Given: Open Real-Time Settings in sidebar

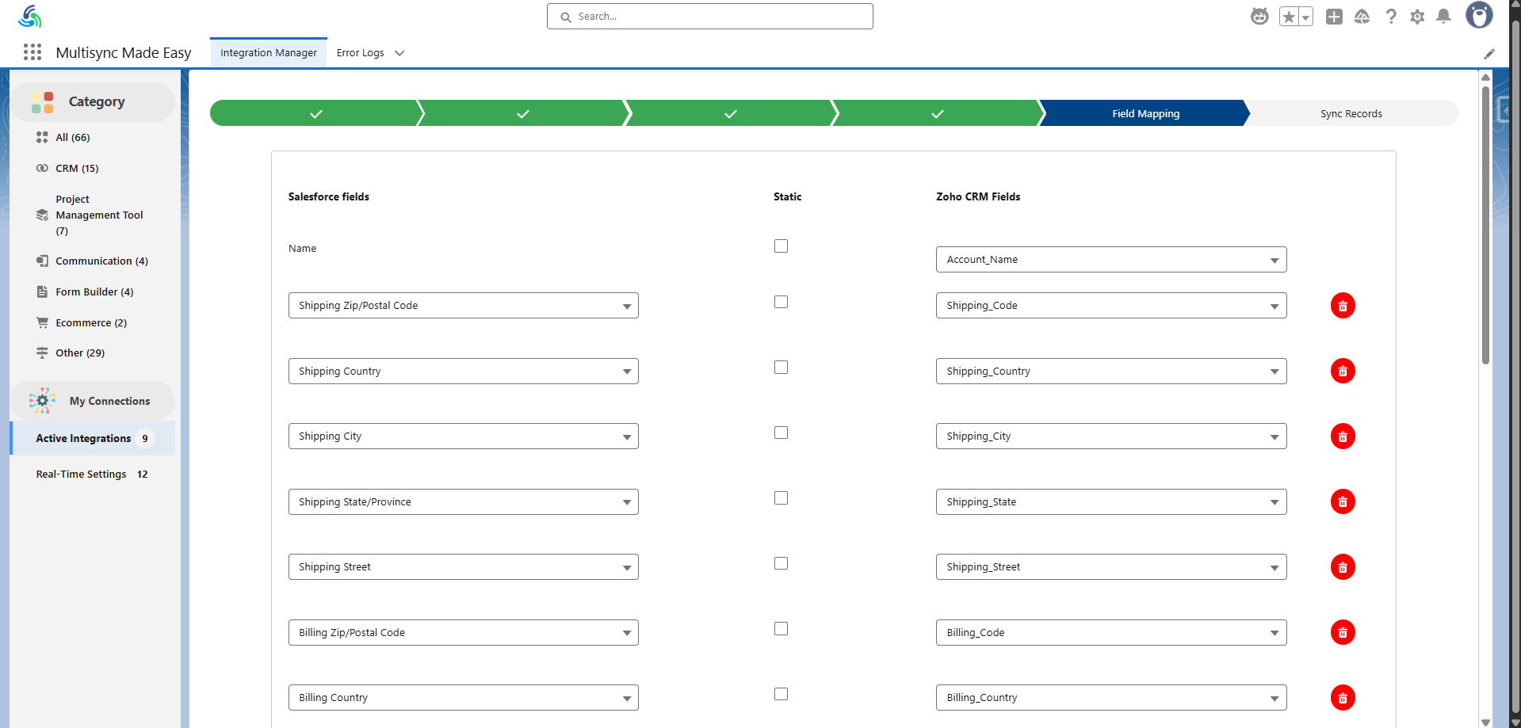Looking at the screenshot, I should coord(82,475).
